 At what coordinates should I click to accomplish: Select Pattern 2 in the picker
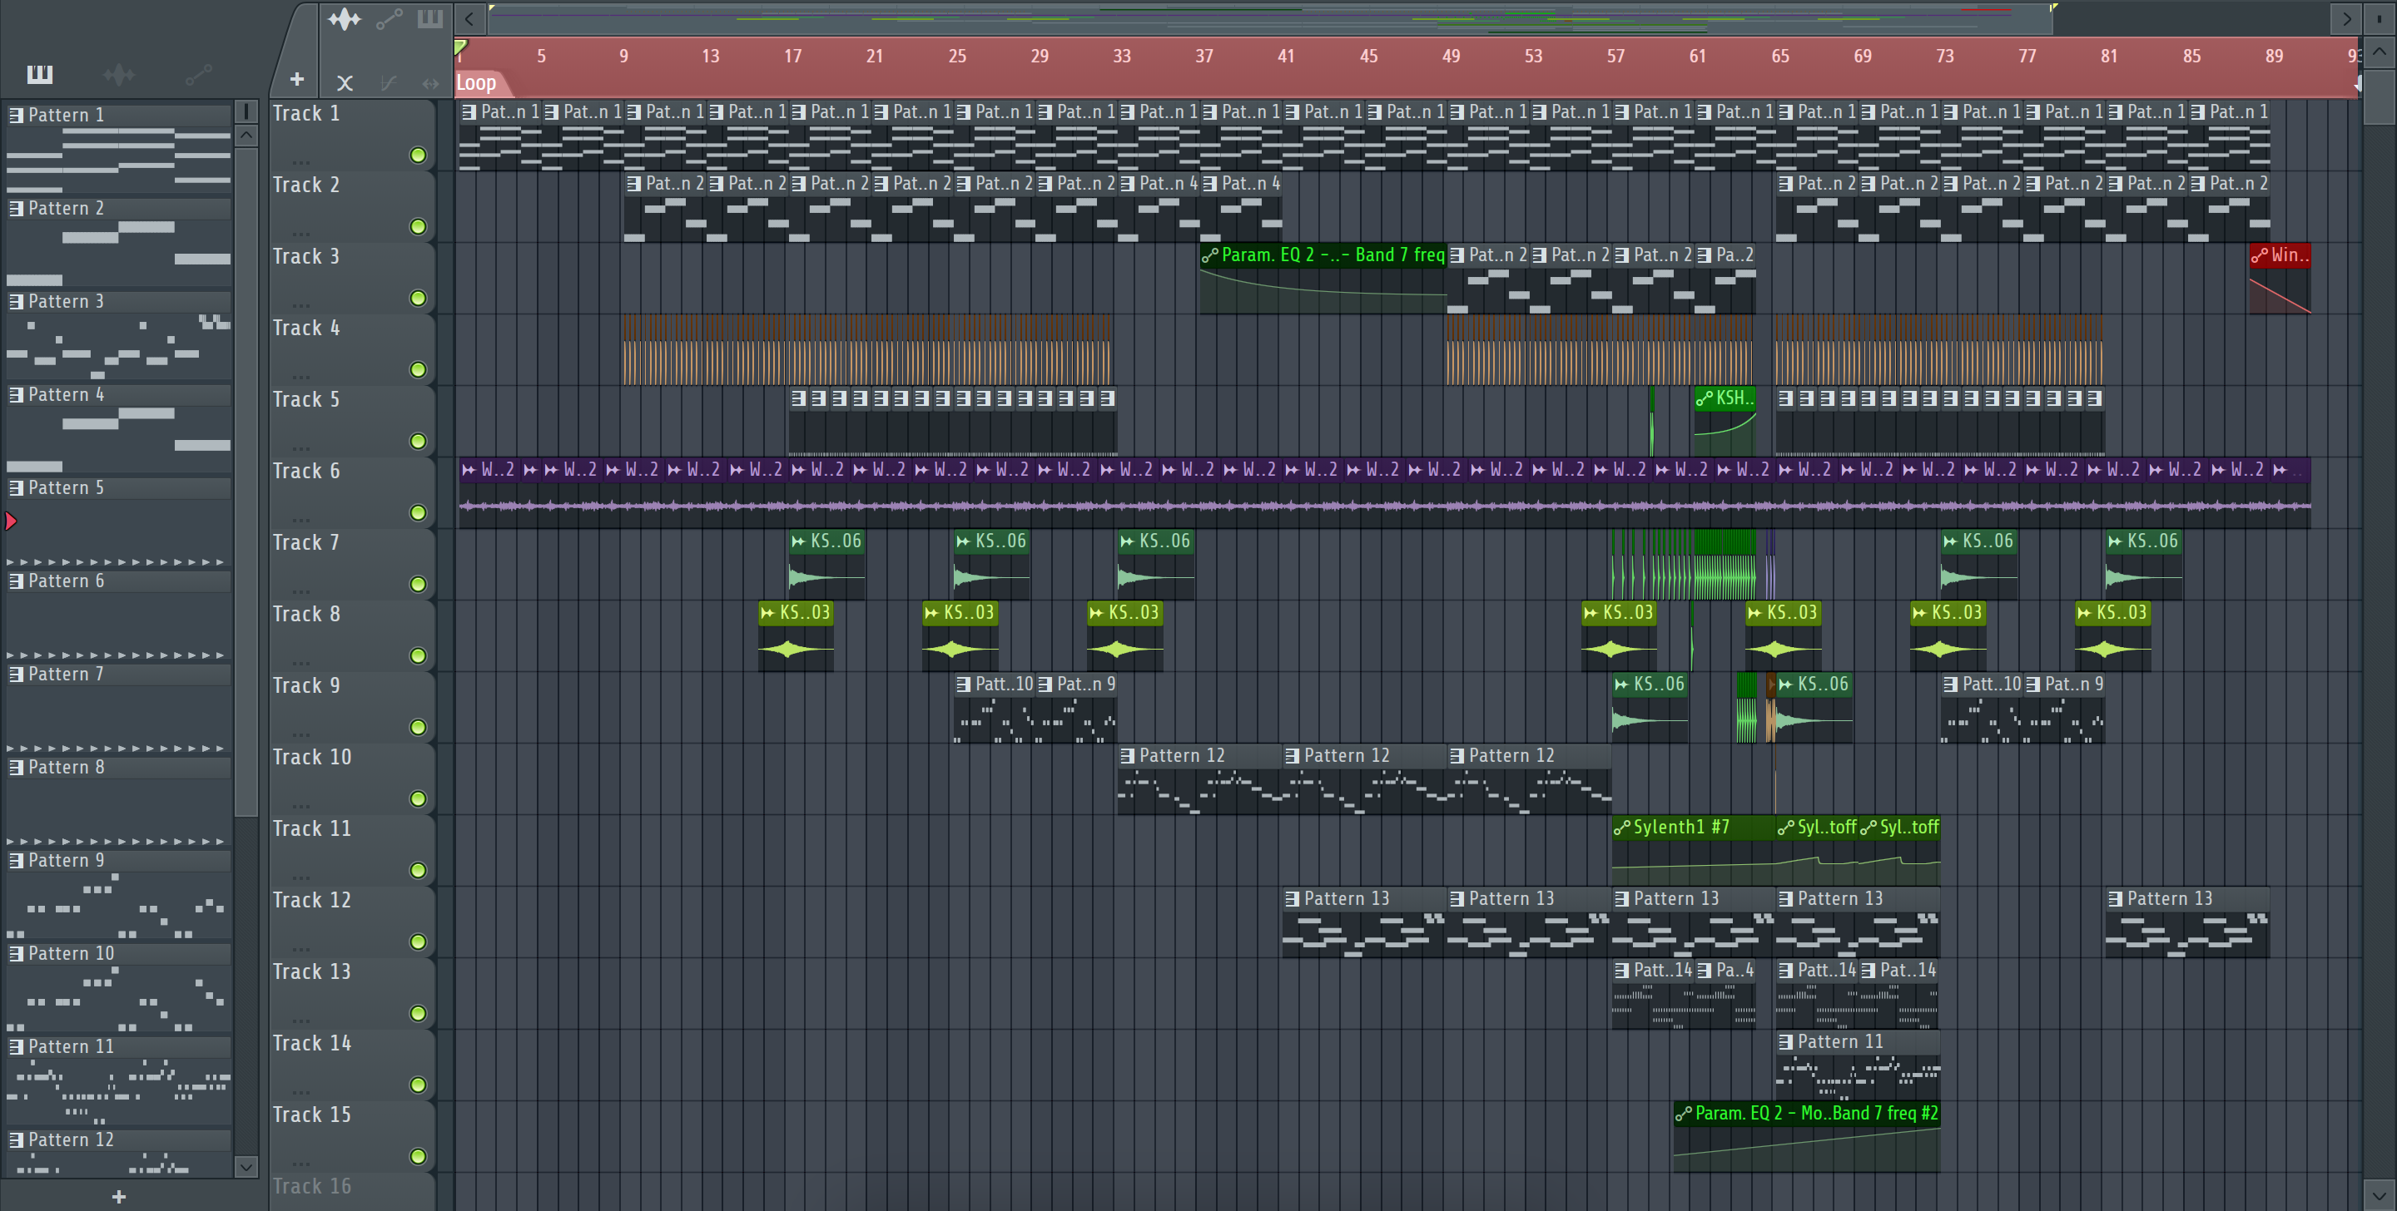coord(118,208)
